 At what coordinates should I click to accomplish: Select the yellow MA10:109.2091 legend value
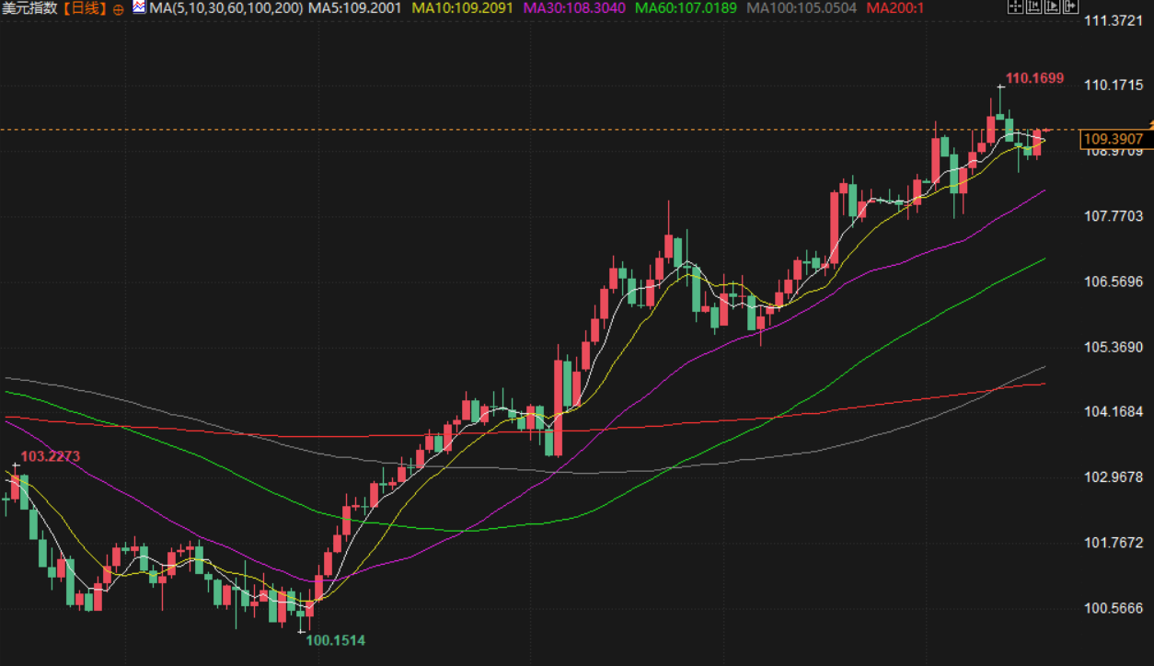pos(464,7)
